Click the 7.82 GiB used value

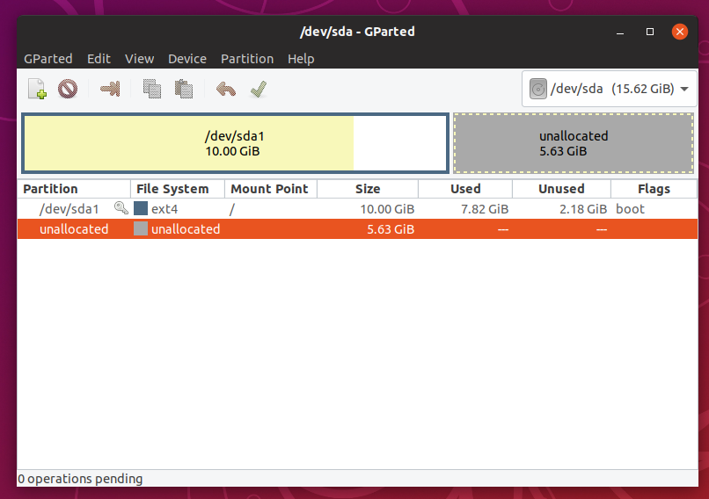pyautogui.click(x=485, y=209)
